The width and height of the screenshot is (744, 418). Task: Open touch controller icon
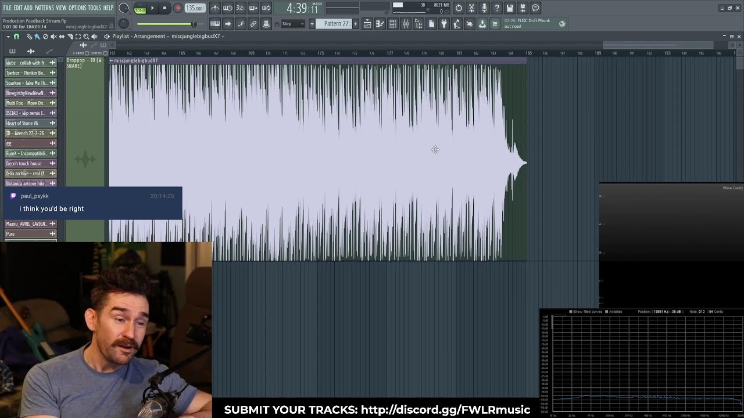click(470, 24)
